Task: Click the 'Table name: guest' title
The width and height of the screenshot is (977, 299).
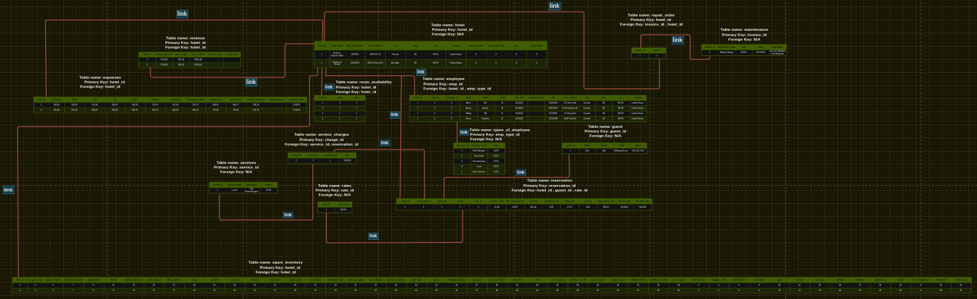Action: tap(605, 127)
